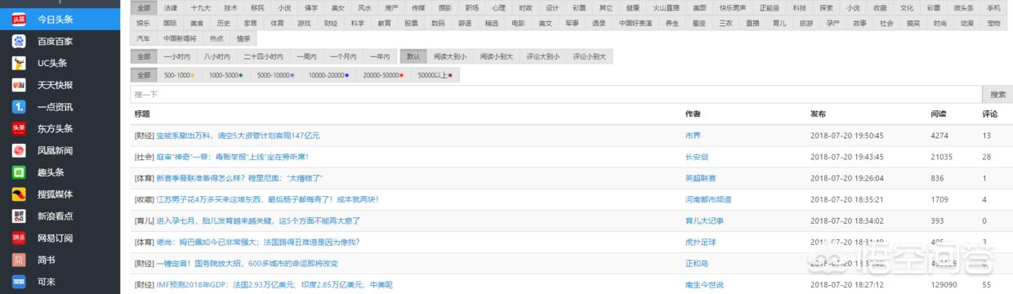Screen dimensions: 1013x294
Task: Filter by the 体育 category
Action: 277,23
